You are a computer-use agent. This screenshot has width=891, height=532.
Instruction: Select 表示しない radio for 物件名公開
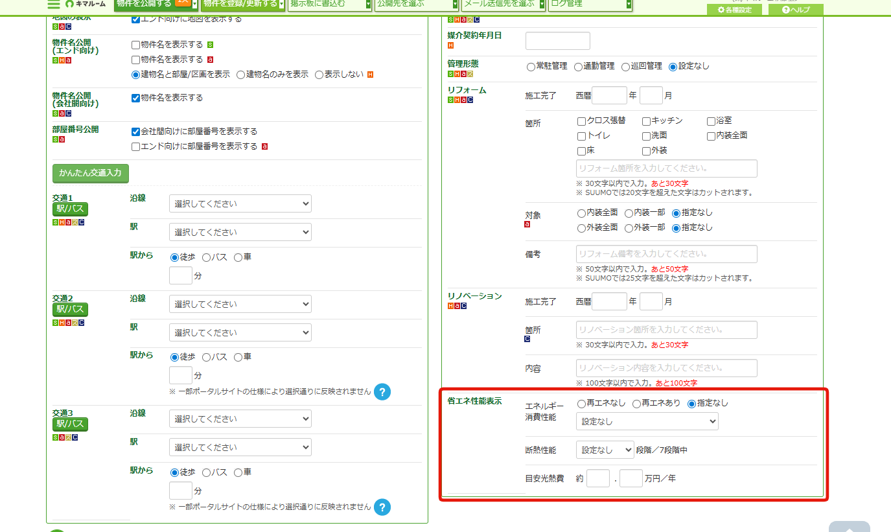(x=319, y=75)
